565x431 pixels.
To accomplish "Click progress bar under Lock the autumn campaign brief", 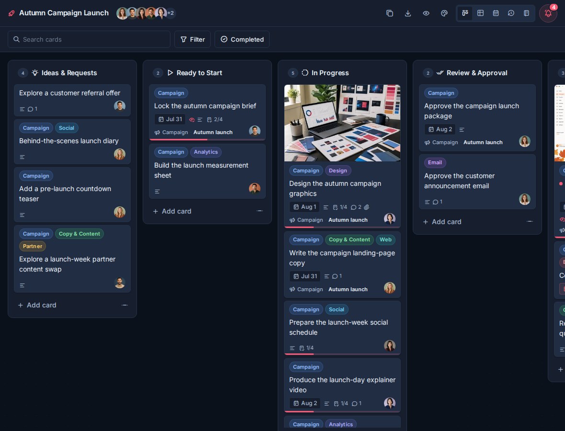I will (x=207, y=139).
